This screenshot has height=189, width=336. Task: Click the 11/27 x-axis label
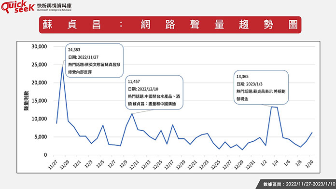(53, 165)
